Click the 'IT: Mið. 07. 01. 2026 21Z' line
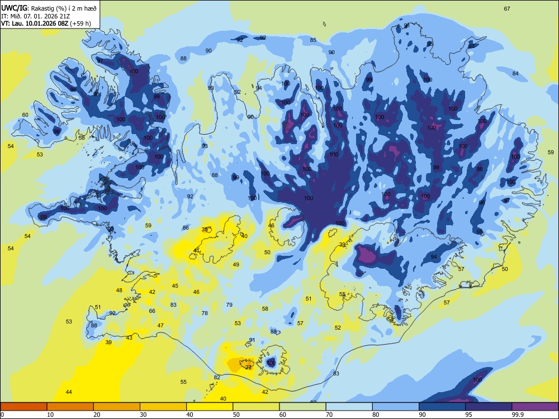This screenshot has height=419, width=559. click(x=35, y=16)
